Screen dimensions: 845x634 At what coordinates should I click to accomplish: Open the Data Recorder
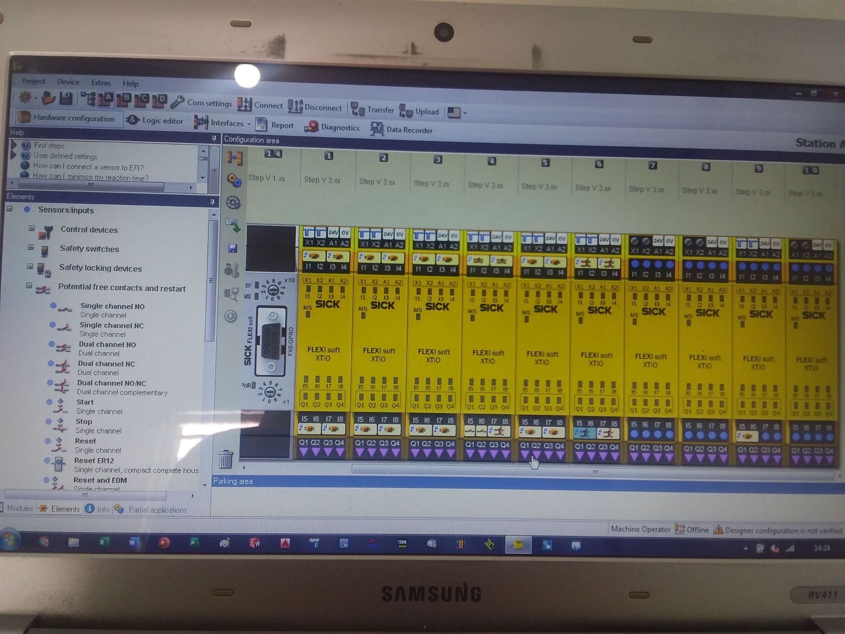coord(401,129)
